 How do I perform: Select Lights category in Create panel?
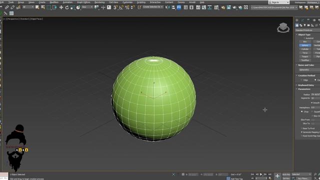pos(304,25)
